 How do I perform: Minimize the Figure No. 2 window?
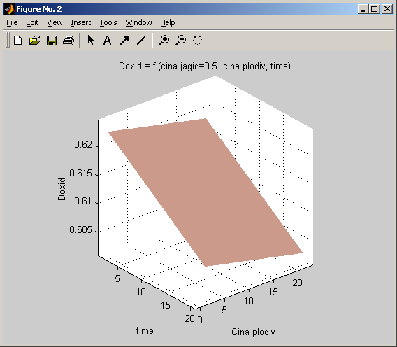pos(363,9)
